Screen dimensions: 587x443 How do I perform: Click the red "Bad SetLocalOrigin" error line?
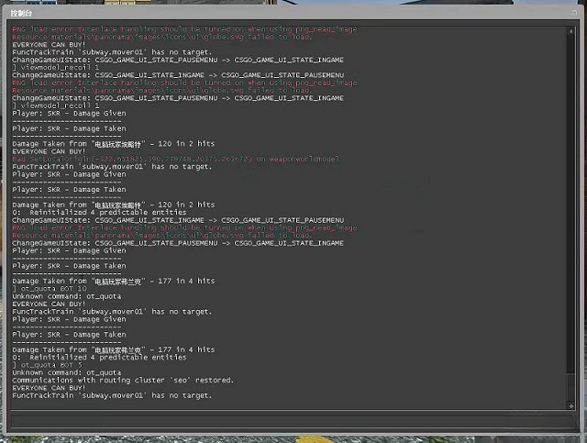point(175,160)
